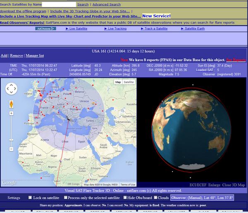Viewport: 248px width, 213px height.
Task: Switch map to Map view
Action: click(x=118, y=82)
